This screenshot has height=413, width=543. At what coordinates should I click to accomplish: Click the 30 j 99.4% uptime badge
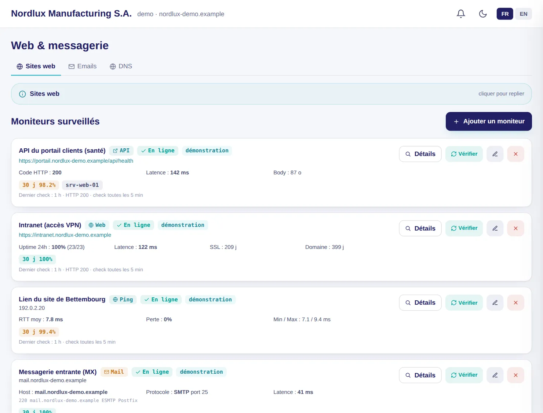coord(39,332)
